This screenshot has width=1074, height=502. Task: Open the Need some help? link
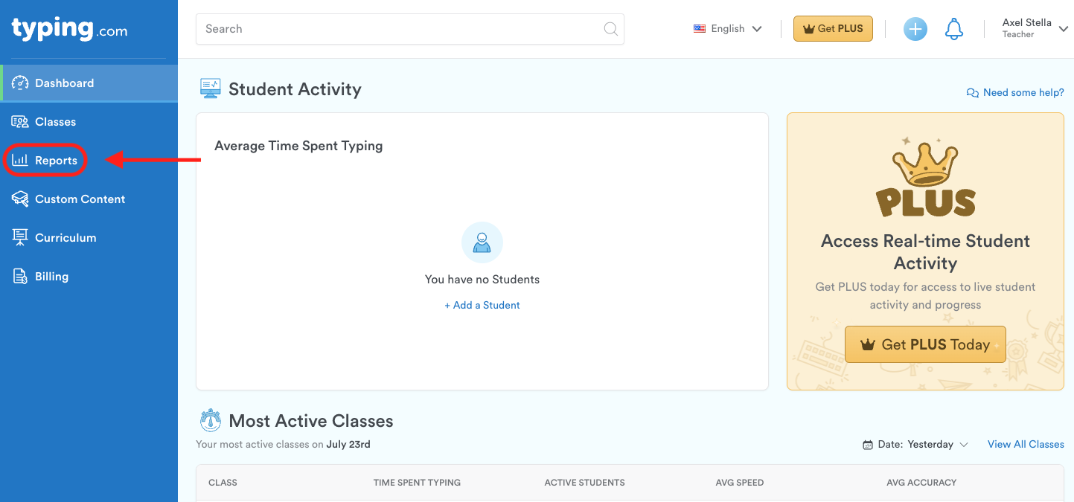point(1015,93)
